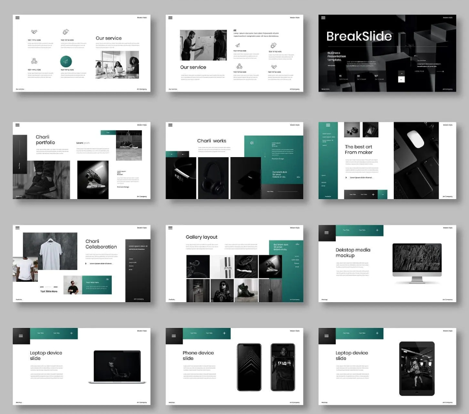
Task: Click the plus icon on Phone device slide
Action: point(224,333)
